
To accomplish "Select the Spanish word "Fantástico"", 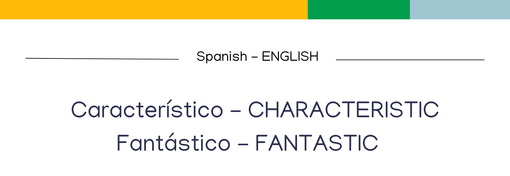I will (x=173, y=143).
